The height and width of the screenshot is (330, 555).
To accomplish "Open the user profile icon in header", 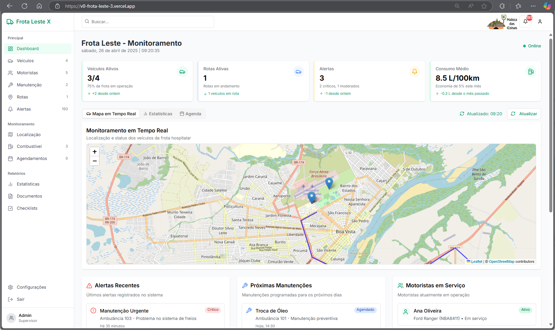I will tap(540, 22).
